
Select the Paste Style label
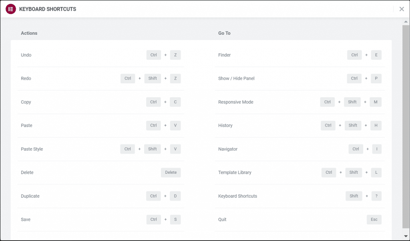(32, 149)
